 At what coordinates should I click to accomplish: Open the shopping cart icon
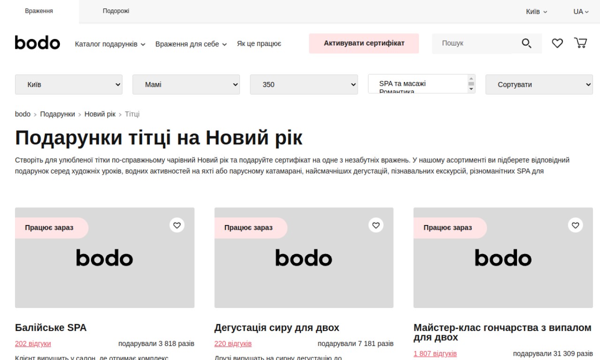580,43
